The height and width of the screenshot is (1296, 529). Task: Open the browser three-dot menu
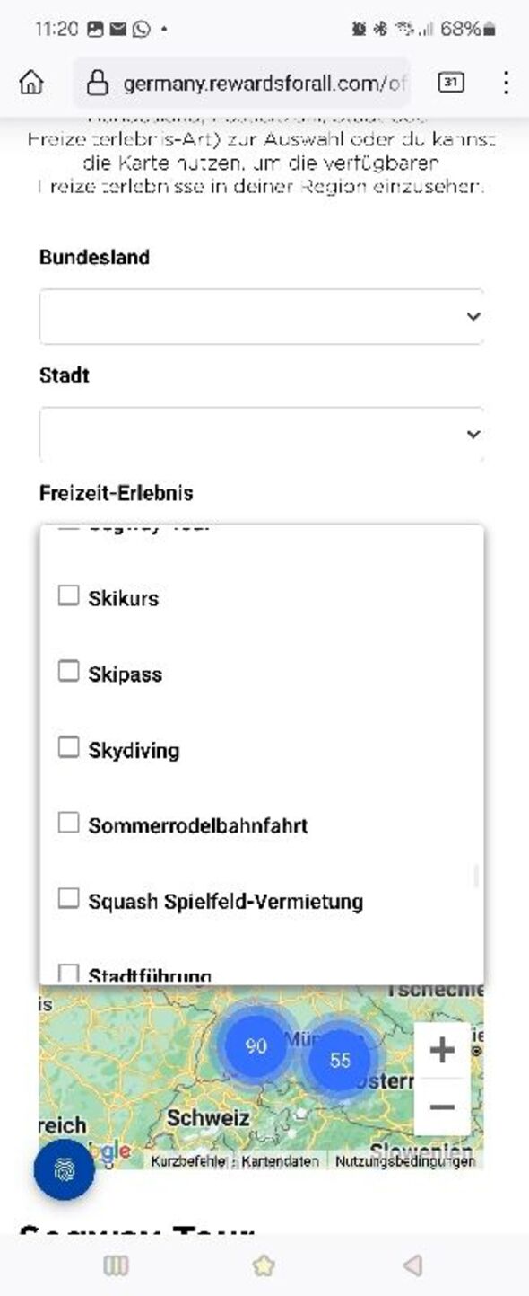tap(506, 83)
